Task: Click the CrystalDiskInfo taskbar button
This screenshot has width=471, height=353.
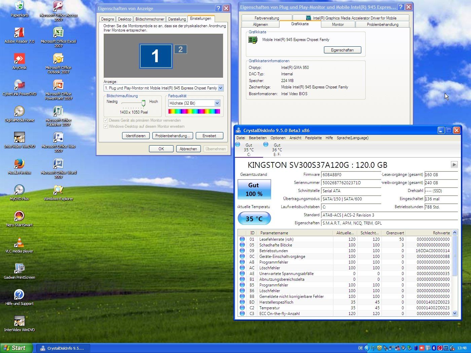Action: [63, 348]
